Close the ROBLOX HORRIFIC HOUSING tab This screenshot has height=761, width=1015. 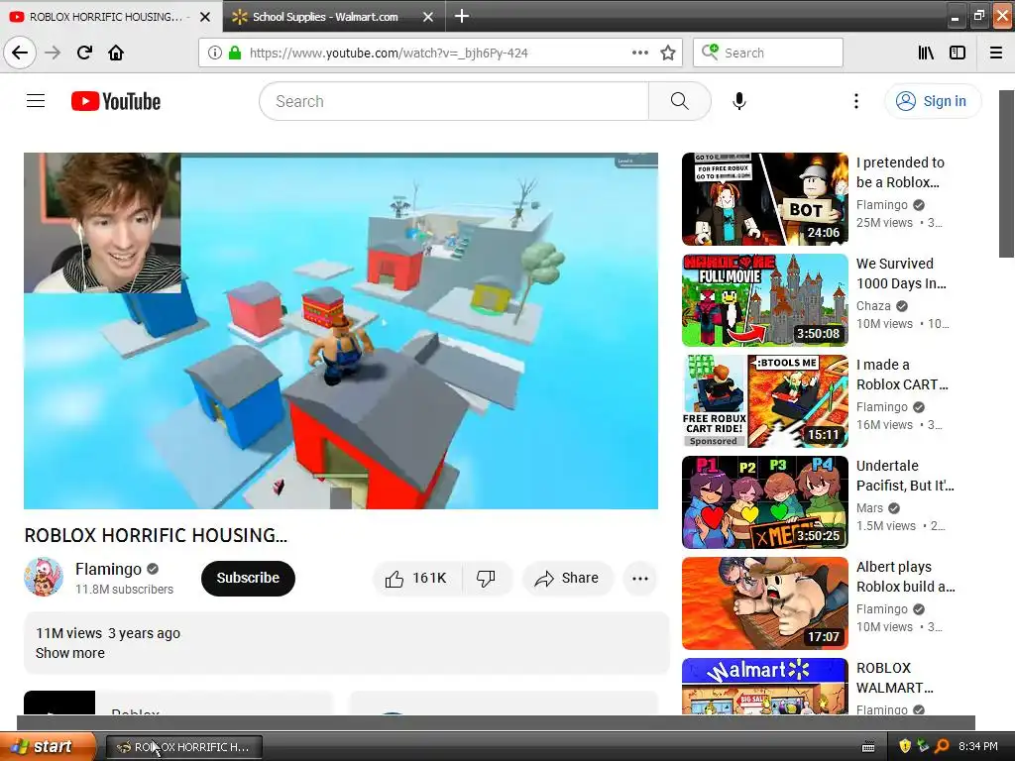205,17
